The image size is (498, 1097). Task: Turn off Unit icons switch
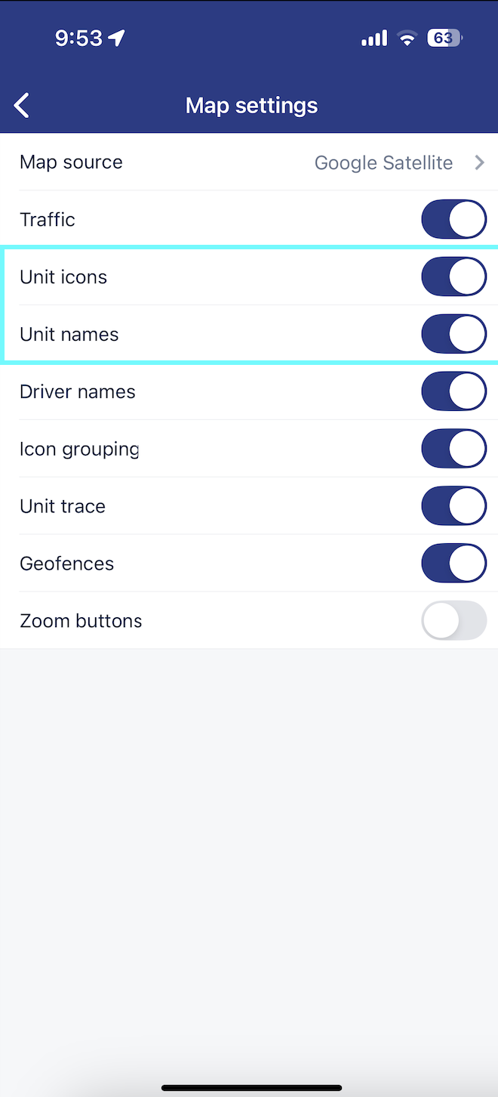click(x=453, y=277)
